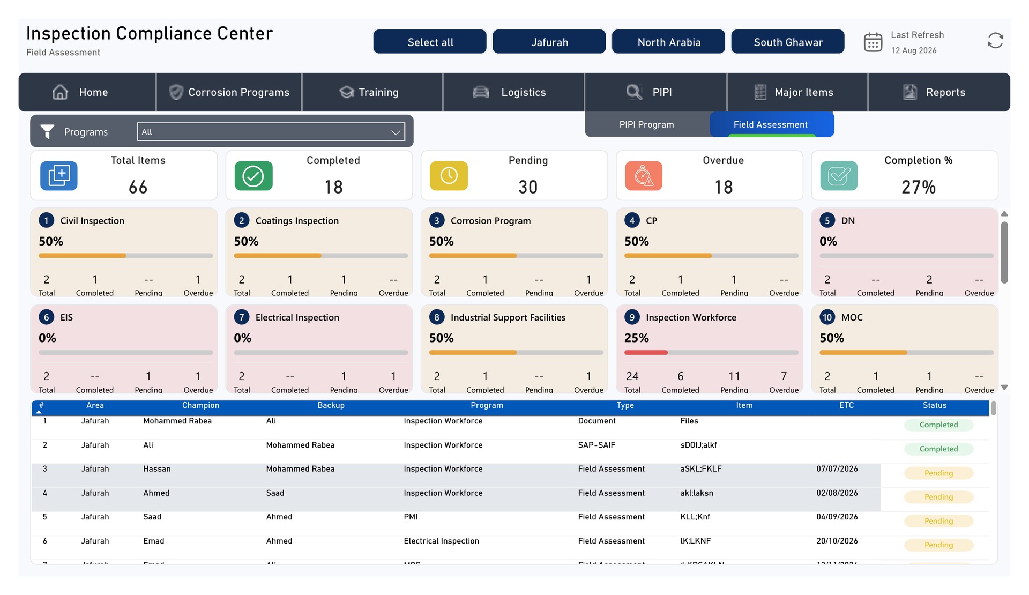This screenshot has height=595, width=1029.
Task: Click Pending status badge in row 3
Action: pyautogui.click(x=938, y=473)
